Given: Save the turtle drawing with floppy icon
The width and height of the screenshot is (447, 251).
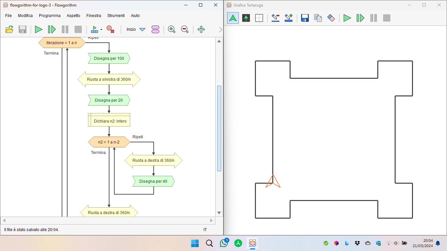Looking at the screenshot, I should (305, 18).
